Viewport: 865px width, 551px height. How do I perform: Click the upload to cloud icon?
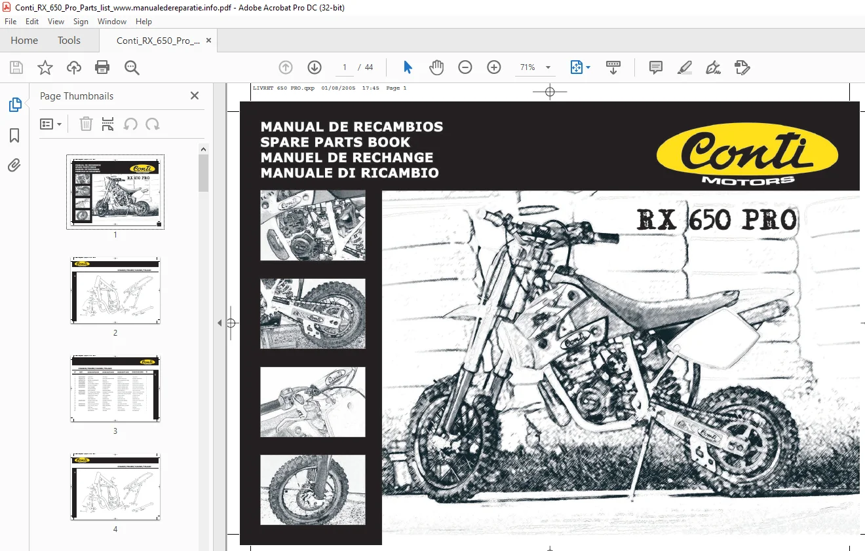coord(74,67)
